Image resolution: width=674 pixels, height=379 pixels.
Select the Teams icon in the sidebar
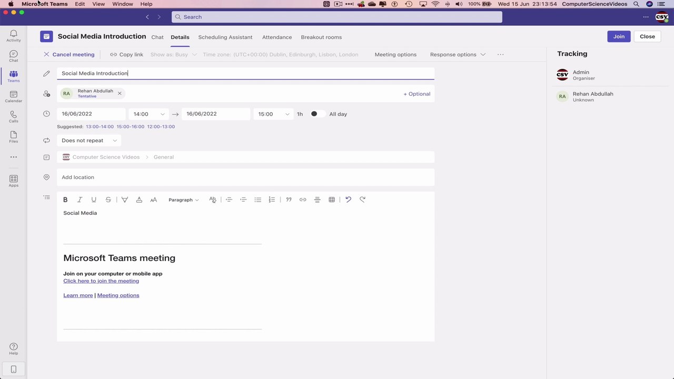coord(14,76)
